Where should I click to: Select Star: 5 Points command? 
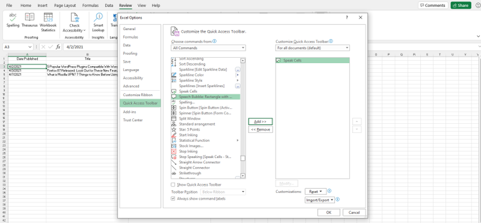click(205, 129)
